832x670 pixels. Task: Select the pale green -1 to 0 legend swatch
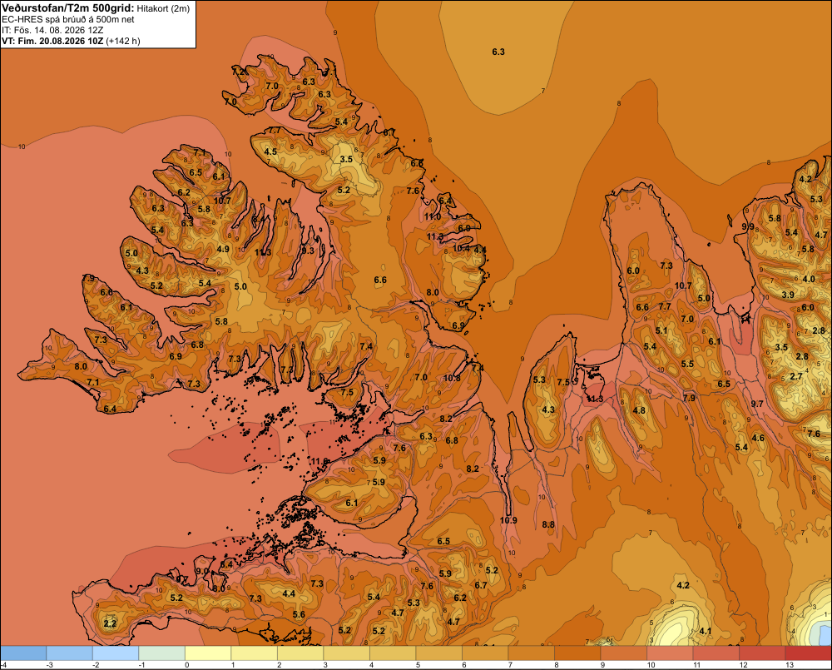162,653
